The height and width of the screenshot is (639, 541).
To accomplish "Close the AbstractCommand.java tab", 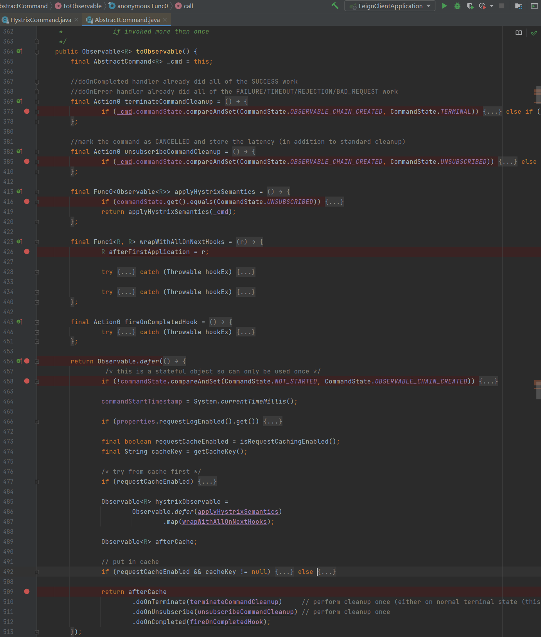I will pos(165,20).
